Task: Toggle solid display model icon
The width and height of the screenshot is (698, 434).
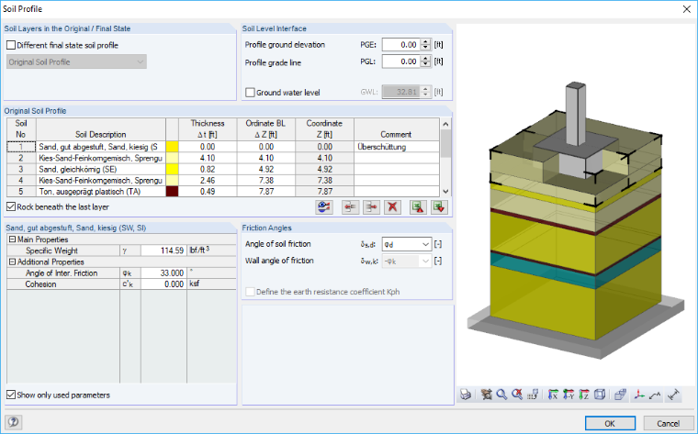Action: click(620, 395)
